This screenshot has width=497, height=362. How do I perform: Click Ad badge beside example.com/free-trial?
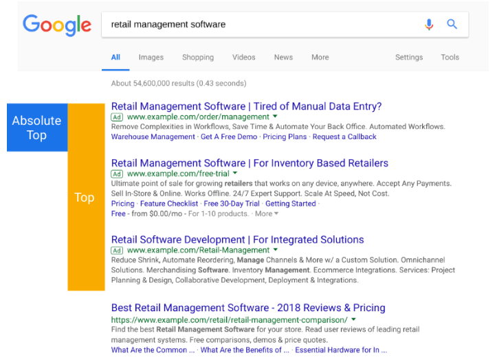pyautogui.click(x=117, y=174)
